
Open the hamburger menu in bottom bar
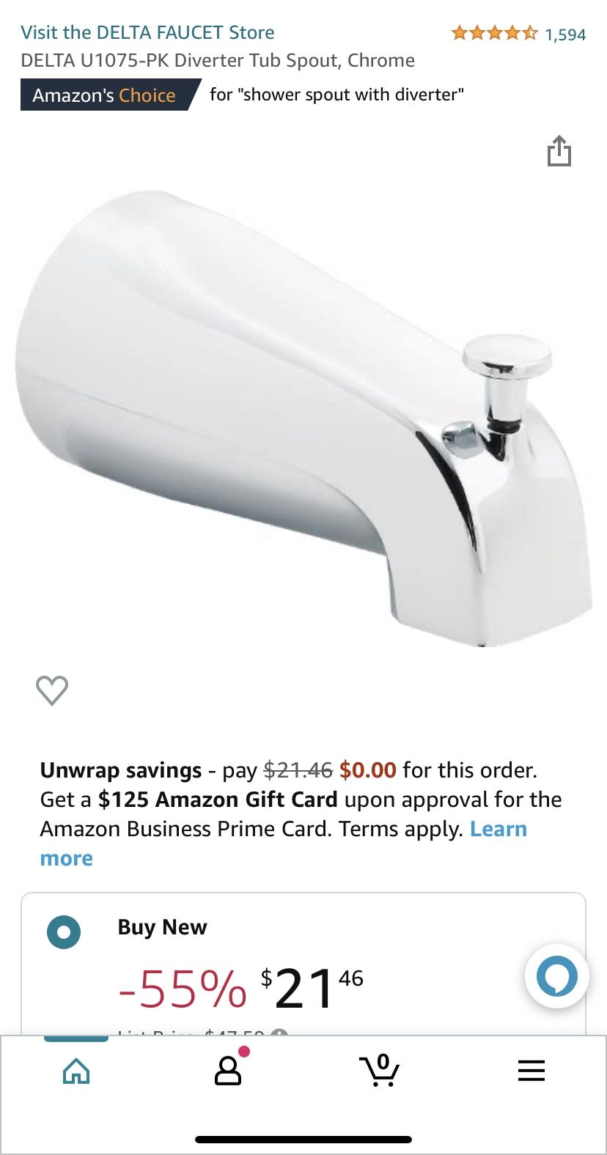531,1071
